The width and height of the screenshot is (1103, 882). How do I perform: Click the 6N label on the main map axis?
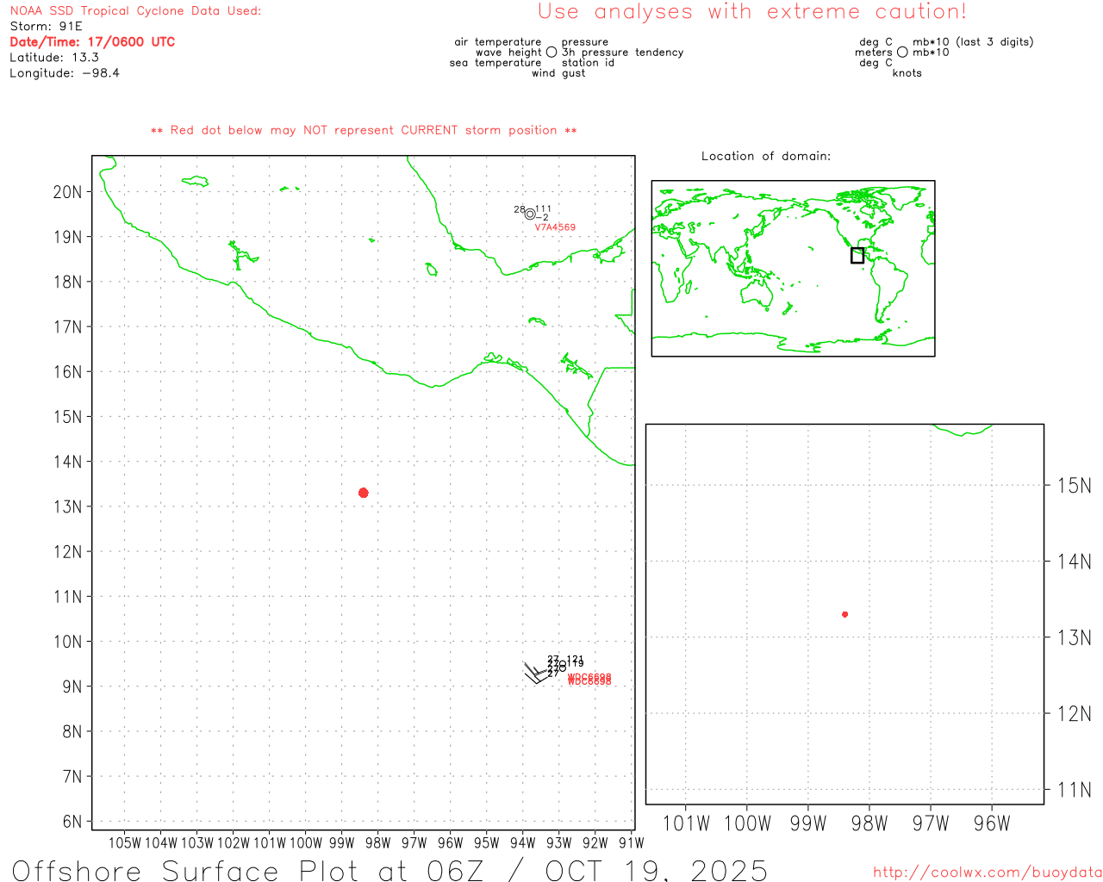[x=72, y=822]
